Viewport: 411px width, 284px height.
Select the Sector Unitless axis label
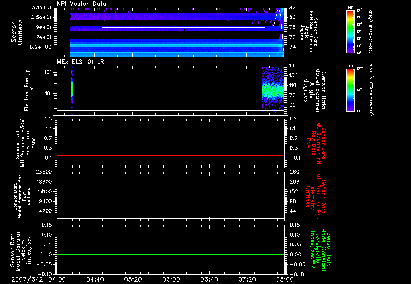pos(16,32)
